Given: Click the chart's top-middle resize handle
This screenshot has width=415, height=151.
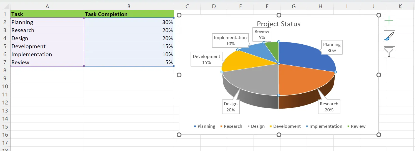Looking at the screenshot, I should [279, 15].
